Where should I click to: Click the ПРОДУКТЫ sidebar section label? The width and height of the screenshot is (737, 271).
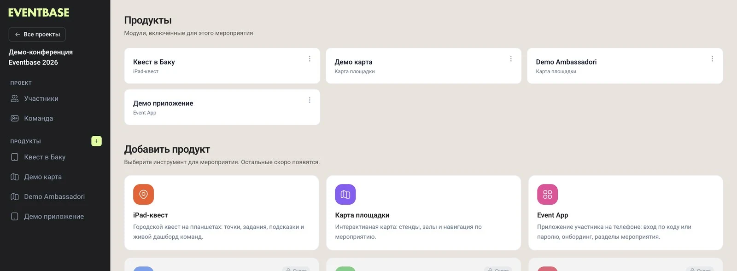(26, 141)
